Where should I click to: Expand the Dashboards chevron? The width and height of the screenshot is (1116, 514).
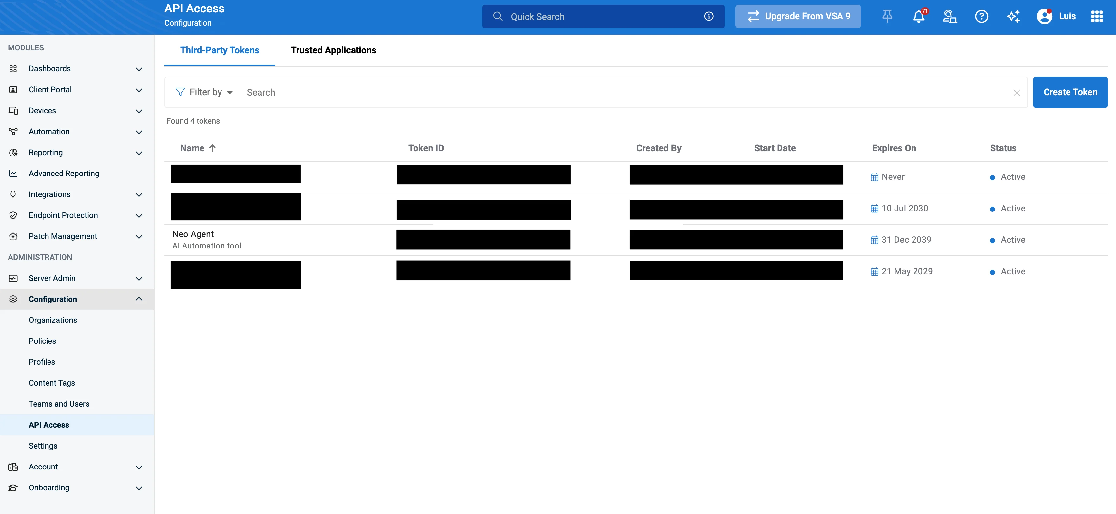tap(139, 69)
